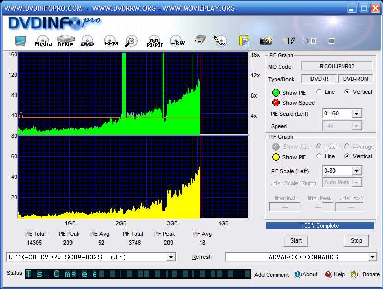Select the DVD disc toolbar icon
Screen dimensions: 383x289
[x=87, y=41]
